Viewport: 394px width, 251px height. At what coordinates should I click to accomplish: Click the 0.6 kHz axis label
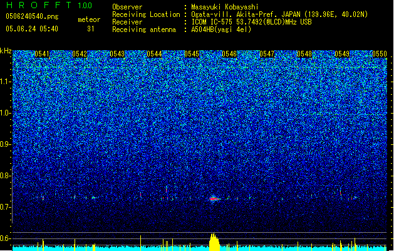[6, 238]
